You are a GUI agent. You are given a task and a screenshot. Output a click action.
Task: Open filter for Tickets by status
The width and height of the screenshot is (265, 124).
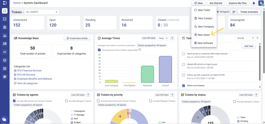(x=256, y=95)
